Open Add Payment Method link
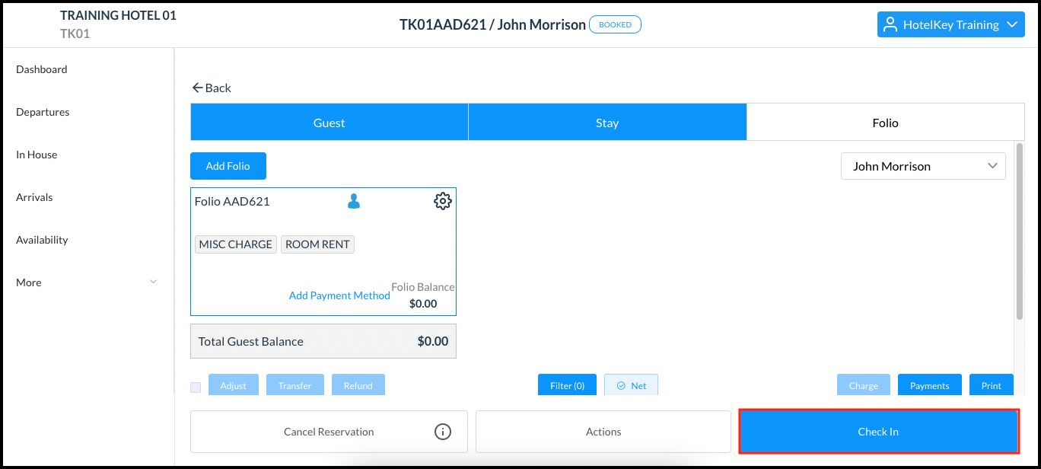Screen dimensions: 1041x469 [339, 295]
